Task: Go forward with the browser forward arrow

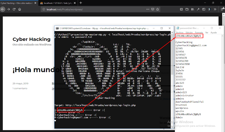Action: click(x=8, y=9)
